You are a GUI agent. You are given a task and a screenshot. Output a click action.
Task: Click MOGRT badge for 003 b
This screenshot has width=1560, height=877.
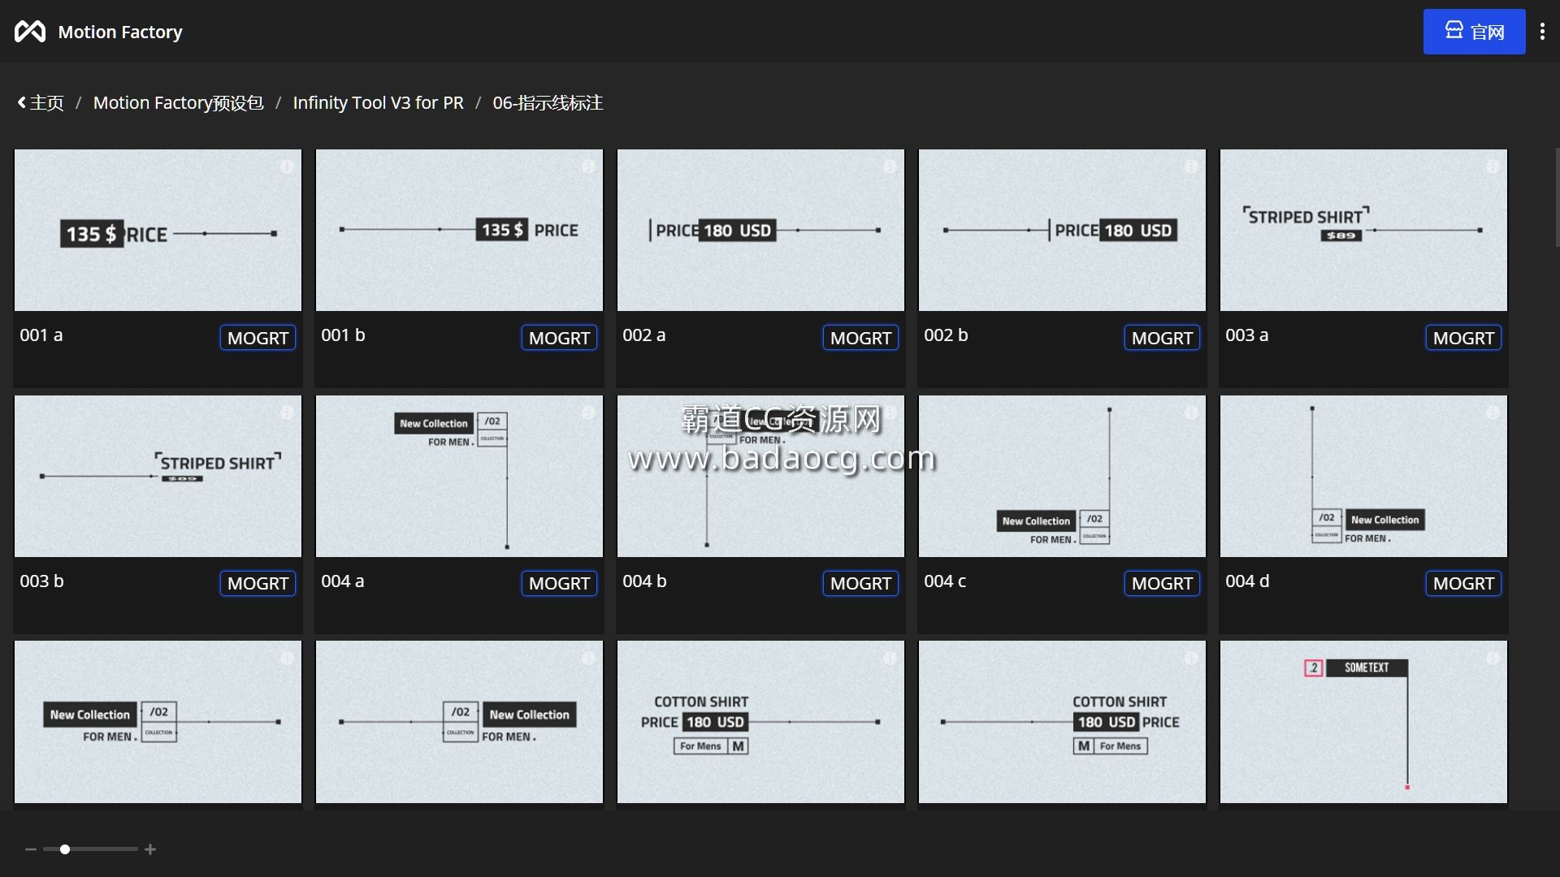coord(258,583)
